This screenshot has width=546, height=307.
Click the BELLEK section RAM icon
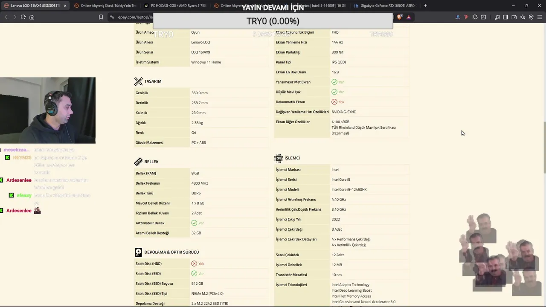point(138,162)
